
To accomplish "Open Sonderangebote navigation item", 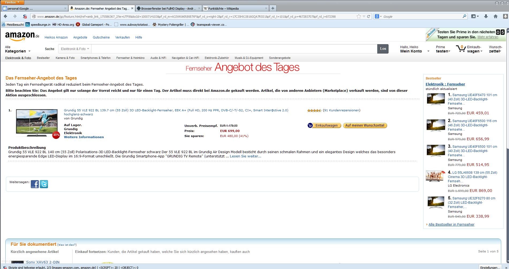I will tap(280, 58).
